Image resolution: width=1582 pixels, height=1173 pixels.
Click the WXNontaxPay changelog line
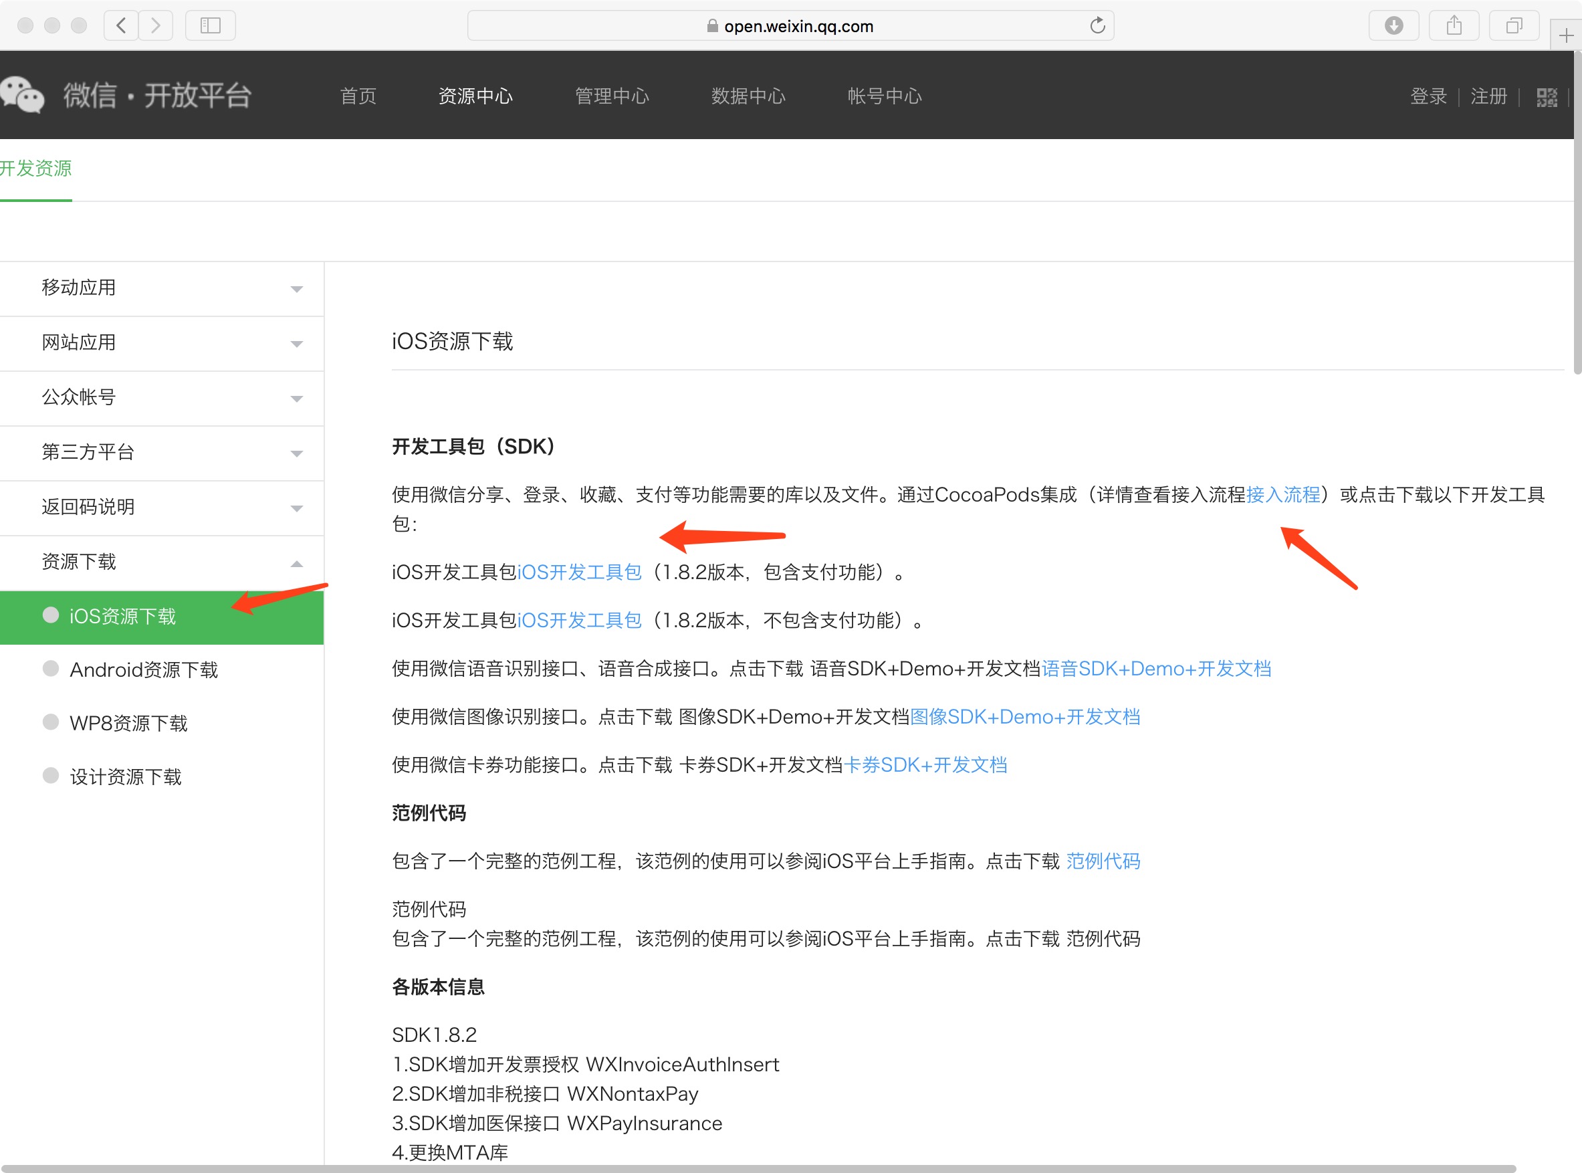(x=545, y=1094)
